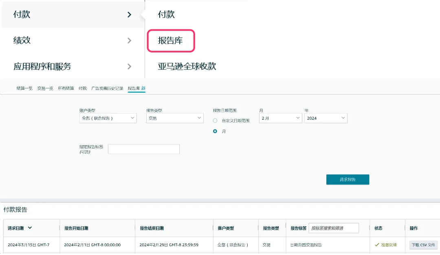Sort by 请求日期 column arrow
440x255 pixels.
30,228
